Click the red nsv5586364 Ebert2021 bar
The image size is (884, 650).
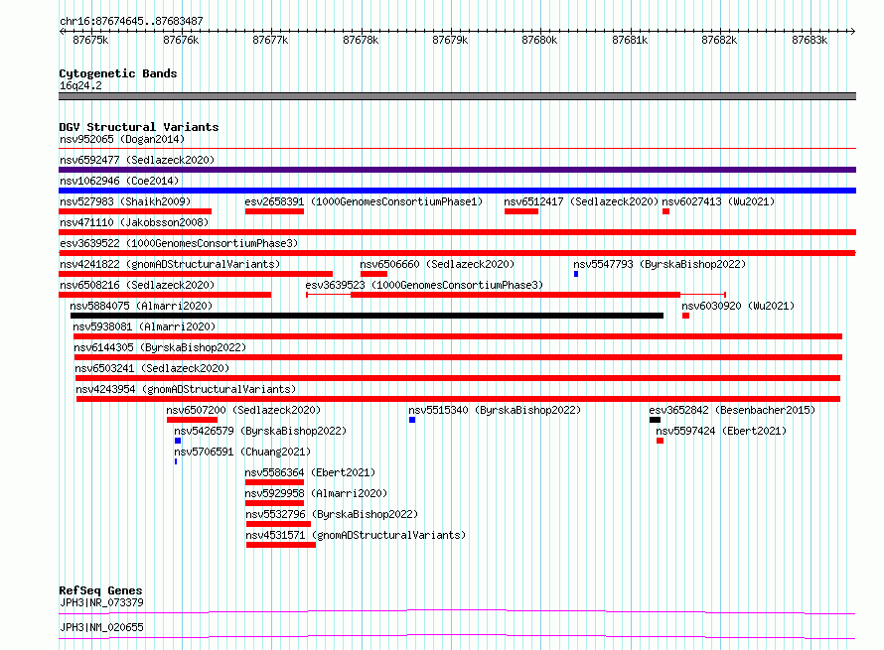point(274,482)
